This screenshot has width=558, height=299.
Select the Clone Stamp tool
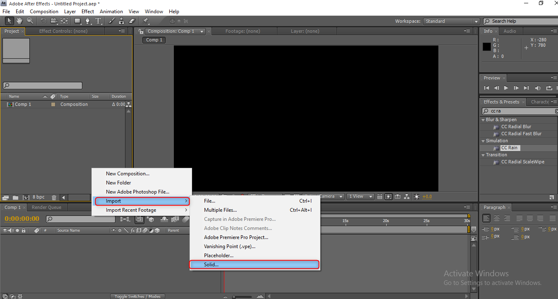[x=122, y=21]
